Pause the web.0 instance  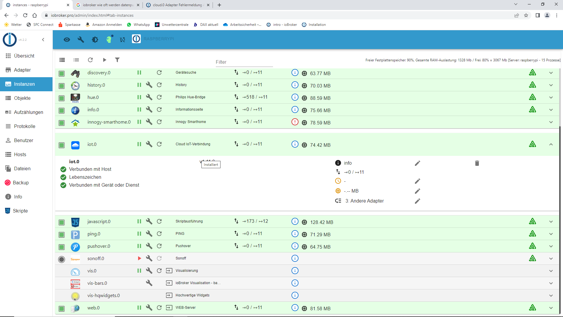[139, 308]
